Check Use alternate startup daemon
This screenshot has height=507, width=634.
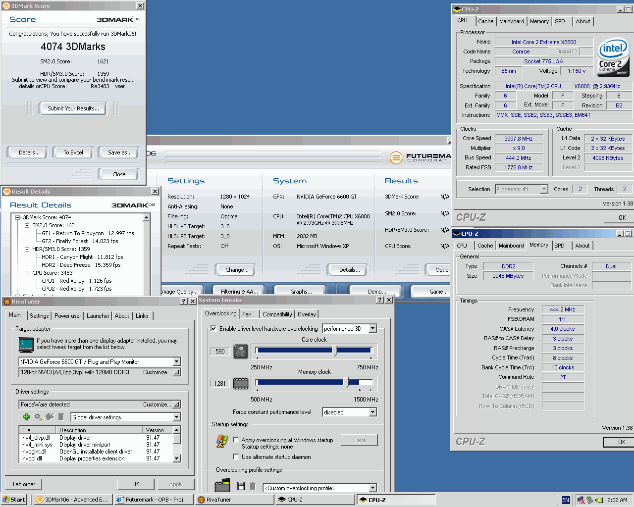coord(236,456)
